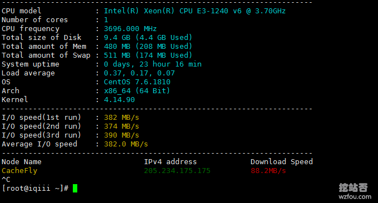
Task: Select the 'Load average' label
Action: click(x=28, y=73)
